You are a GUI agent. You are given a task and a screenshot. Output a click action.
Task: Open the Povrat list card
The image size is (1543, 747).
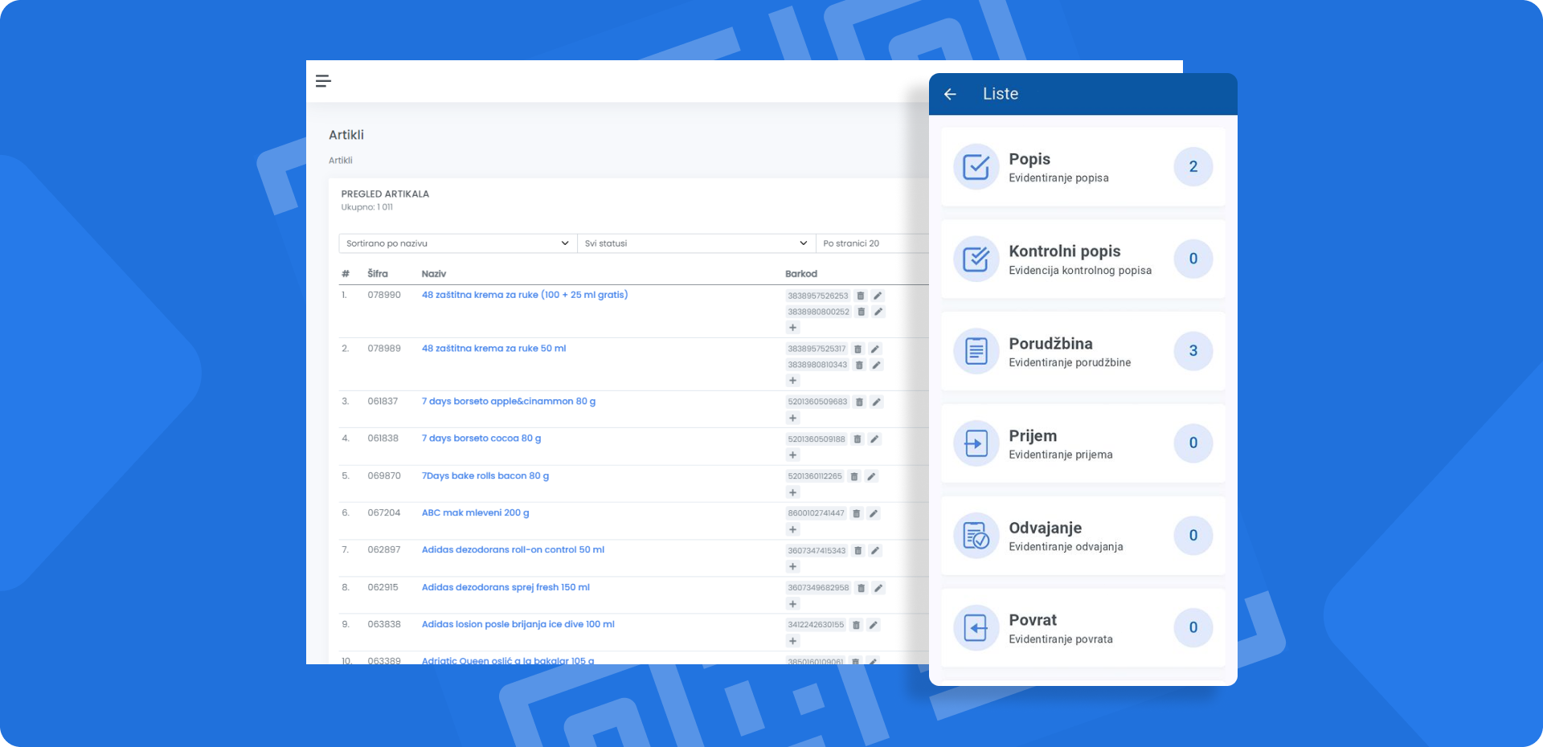coord(1083,627)
